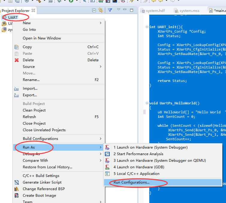Click the zynq platform project icon

(x=4, y=30)
